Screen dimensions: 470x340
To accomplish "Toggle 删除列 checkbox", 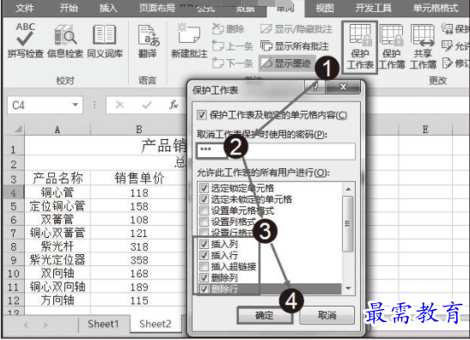I will tap(204, 277).
